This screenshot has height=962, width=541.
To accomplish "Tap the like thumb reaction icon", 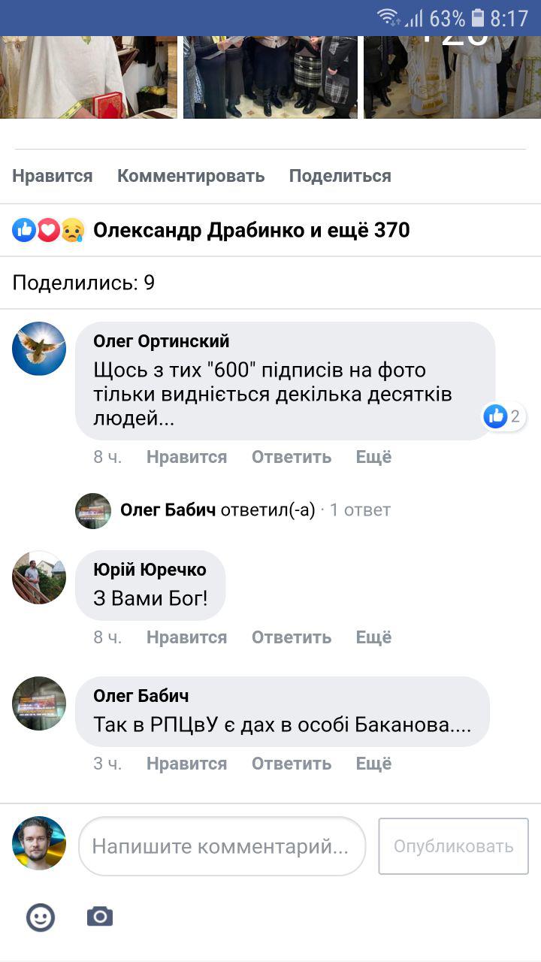I will 24,230.
